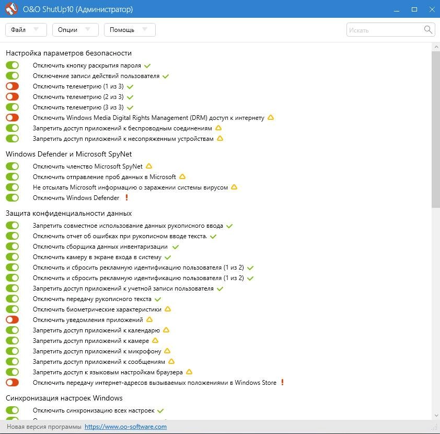Click warning triangle beside "Отключить уведомления приложений"
Viewport: 440px width, 434px height.
149,319
